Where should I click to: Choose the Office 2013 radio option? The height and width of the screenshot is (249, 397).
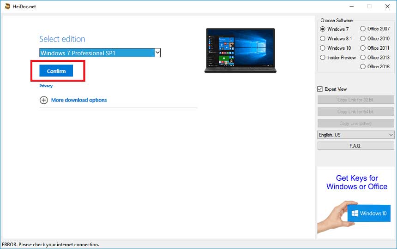pos(363,57)
